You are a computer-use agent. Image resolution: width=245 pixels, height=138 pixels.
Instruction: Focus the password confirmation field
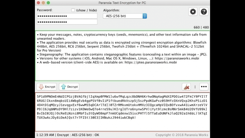[67, 22]
